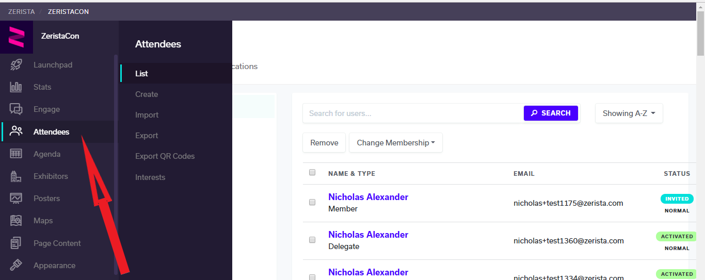Click the Attendees people icon
The image size is (705, 280).
(16, 131)
